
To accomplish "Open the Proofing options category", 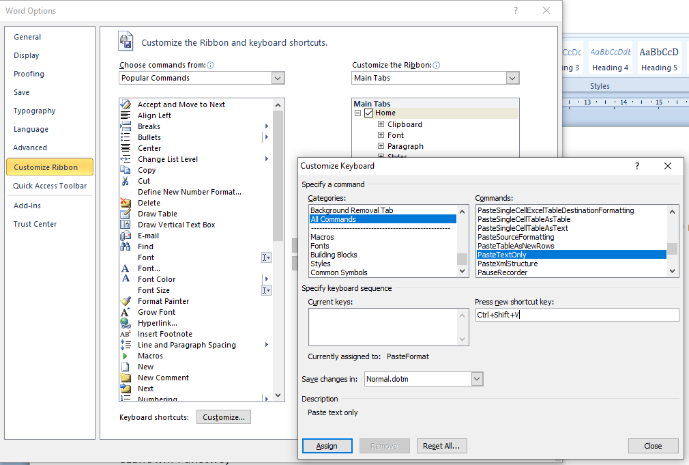I will [x=29, y=74].
